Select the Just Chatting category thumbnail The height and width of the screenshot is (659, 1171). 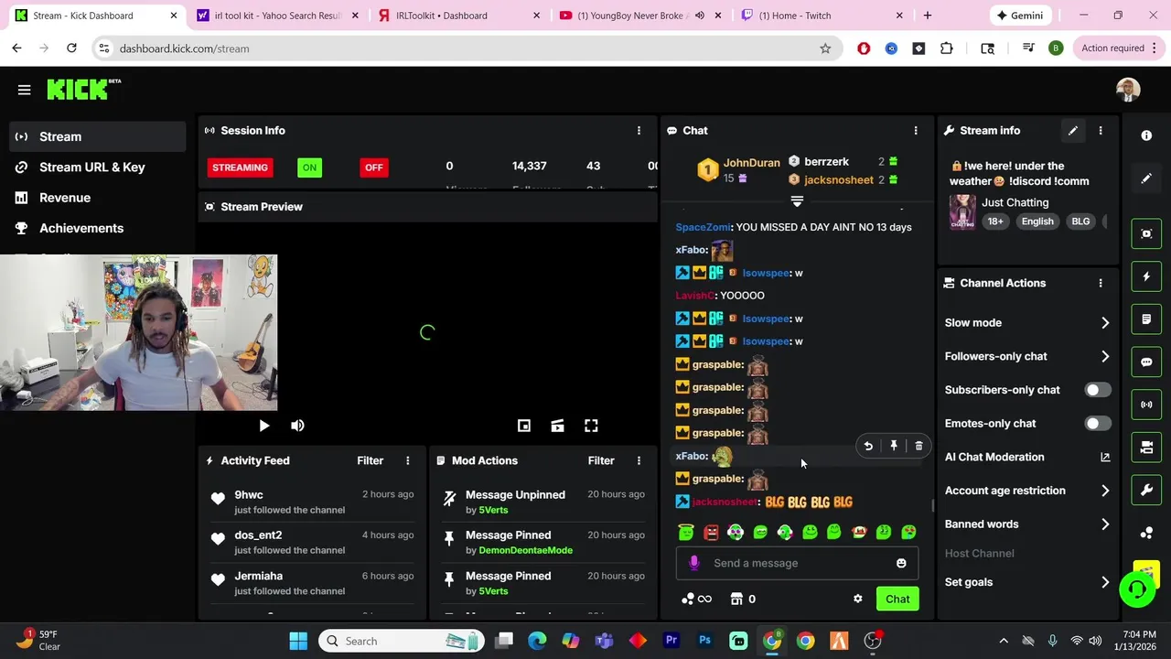point(962,212)
